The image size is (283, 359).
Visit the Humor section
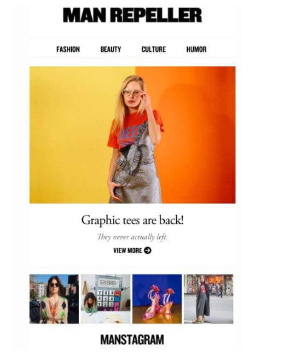196,49
